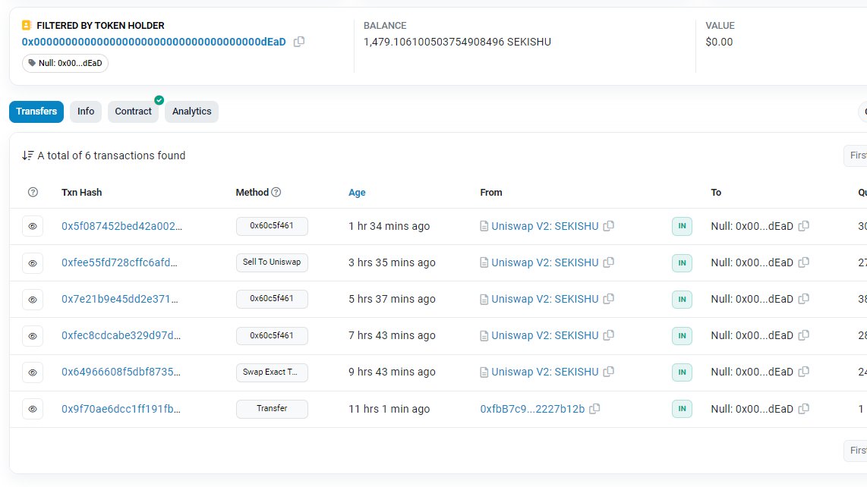Image resolution: width=867 pixels, height=487 pixels.
Task: Click the IN badge in the Transfer row
Action: (682, 409)
